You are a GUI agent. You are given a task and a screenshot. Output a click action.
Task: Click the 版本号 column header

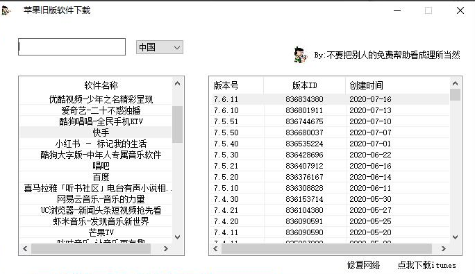click(237, 85)
